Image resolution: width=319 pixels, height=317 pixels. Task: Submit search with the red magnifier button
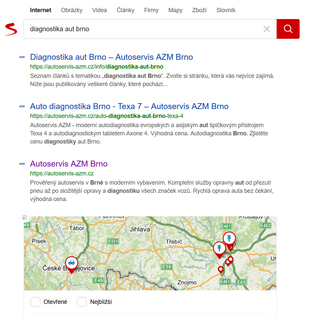pos(288,29)
